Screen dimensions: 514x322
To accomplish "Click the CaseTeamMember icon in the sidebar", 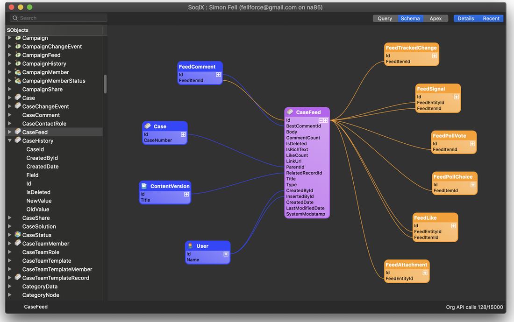I will [17, 243].
